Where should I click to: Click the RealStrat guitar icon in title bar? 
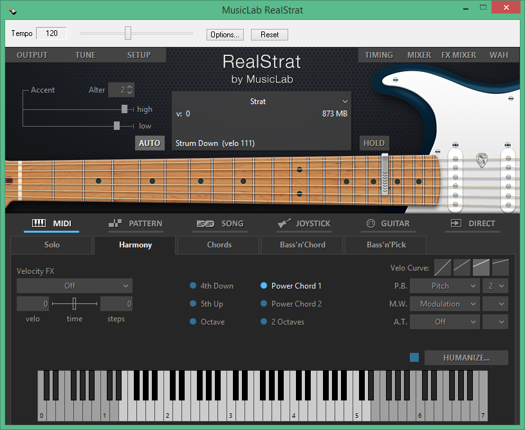coord(12,10)
